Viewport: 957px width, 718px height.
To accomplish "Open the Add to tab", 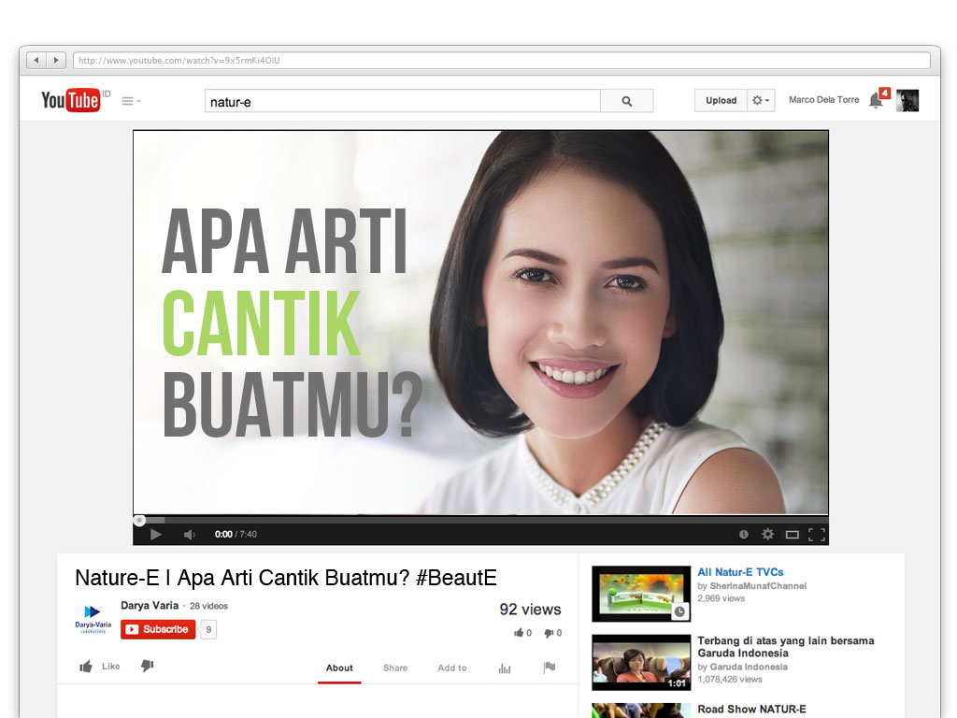I will click(x=452, y=668).
